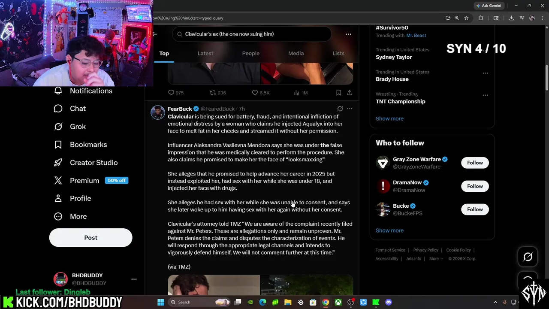Open Chrome zoom magnifier icon
This screenshot has width=549, height=309.
457,18
